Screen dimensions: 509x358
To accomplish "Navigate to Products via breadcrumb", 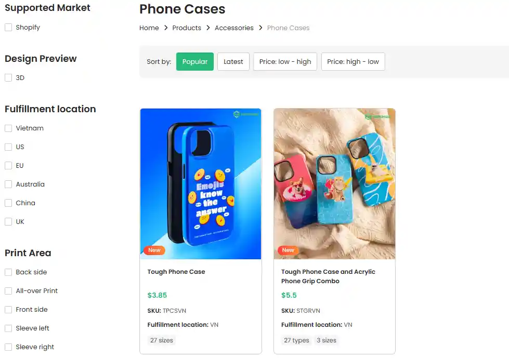I will tap(187, 28).
